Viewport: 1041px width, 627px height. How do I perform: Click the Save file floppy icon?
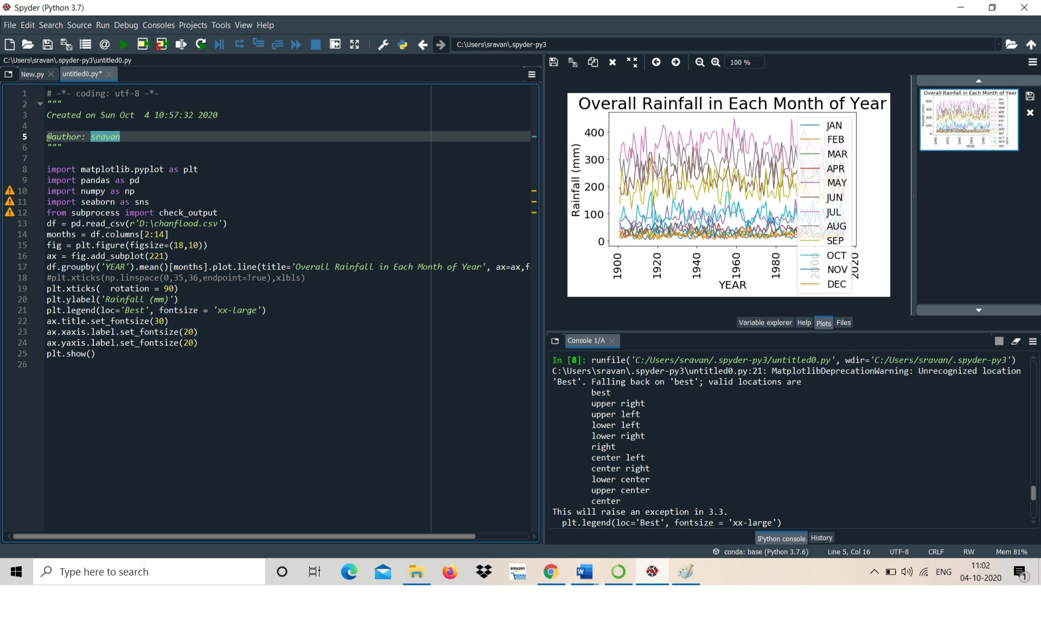tap(47, 44)
